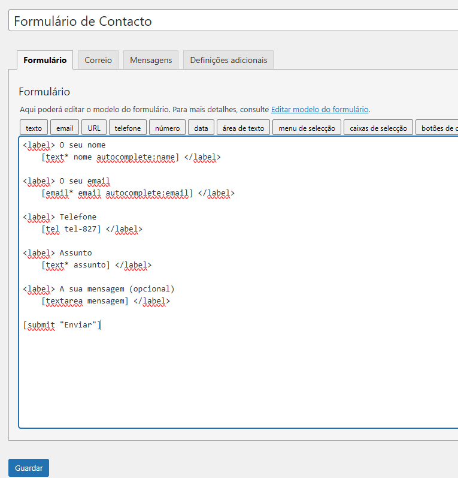
Task: Open the Correio tab
Action: click(98, 60)
